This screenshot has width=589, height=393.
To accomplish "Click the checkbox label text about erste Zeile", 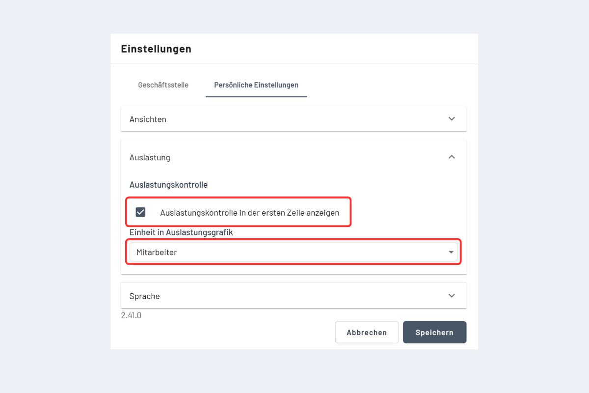I will click(x=249, y=213).
